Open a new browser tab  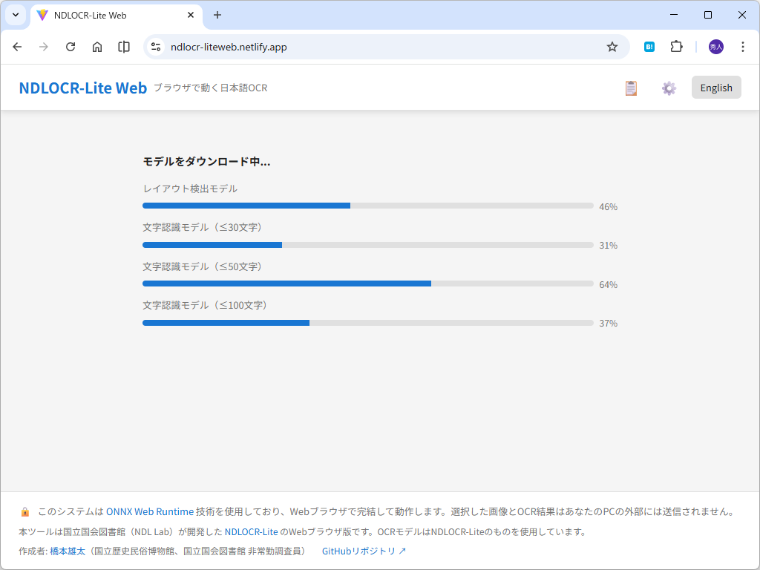[x=216, y=15]
